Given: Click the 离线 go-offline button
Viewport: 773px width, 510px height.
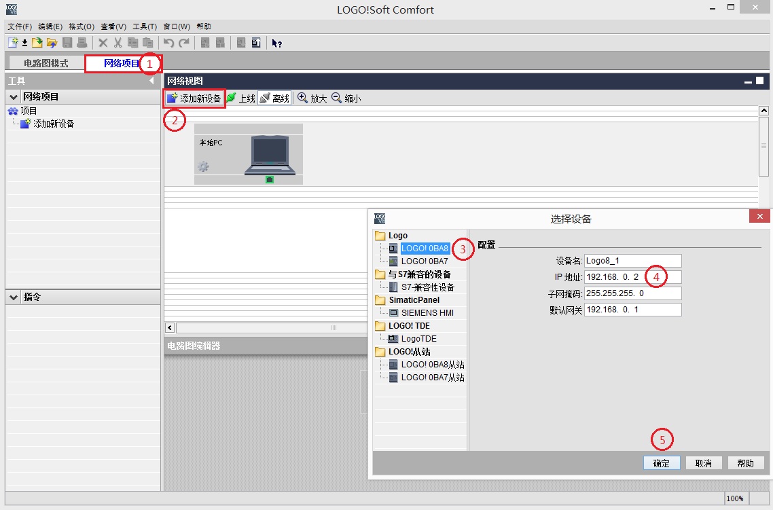Looking at the screenshot, I should [x=274, y=98].
